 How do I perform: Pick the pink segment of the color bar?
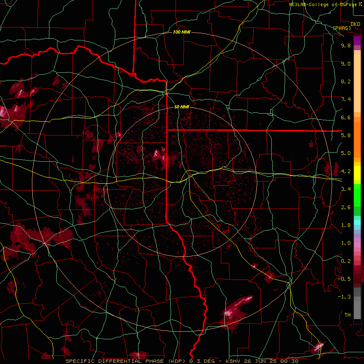357,245
